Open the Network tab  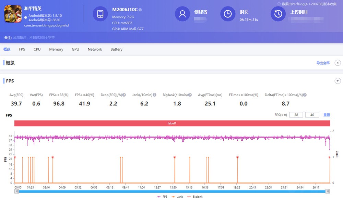click(95, 49)
